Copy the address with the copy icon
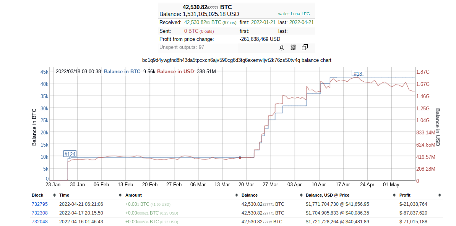The height and width of the screenshot is (226, 456). [305, 47]
